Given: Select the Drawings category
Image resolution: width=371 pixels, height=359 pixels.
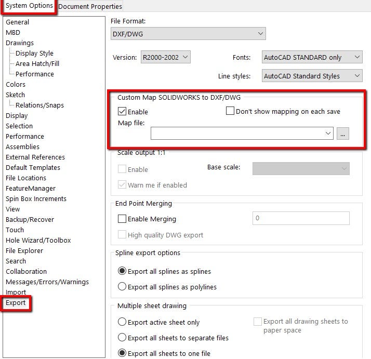Looking at the screenshot, I should 20,43.
